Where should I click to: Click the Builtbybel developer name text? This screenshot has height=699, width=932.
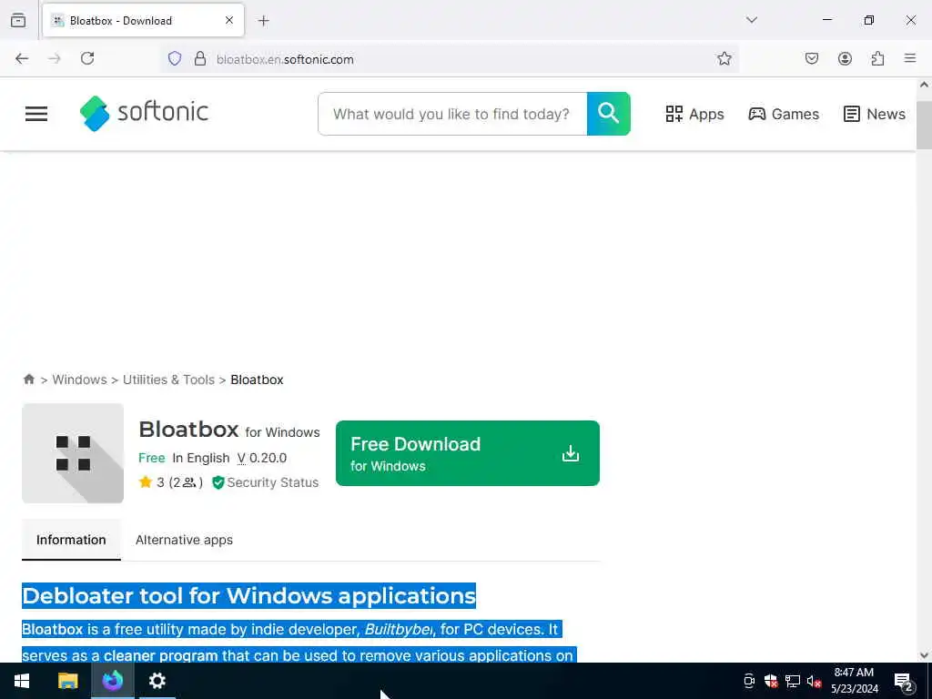[x=399, y=630]
